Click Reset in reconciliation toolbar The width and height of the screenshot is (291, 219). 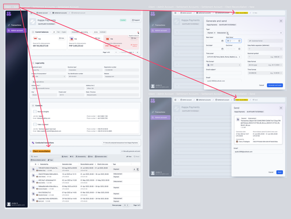click(137, 156)
